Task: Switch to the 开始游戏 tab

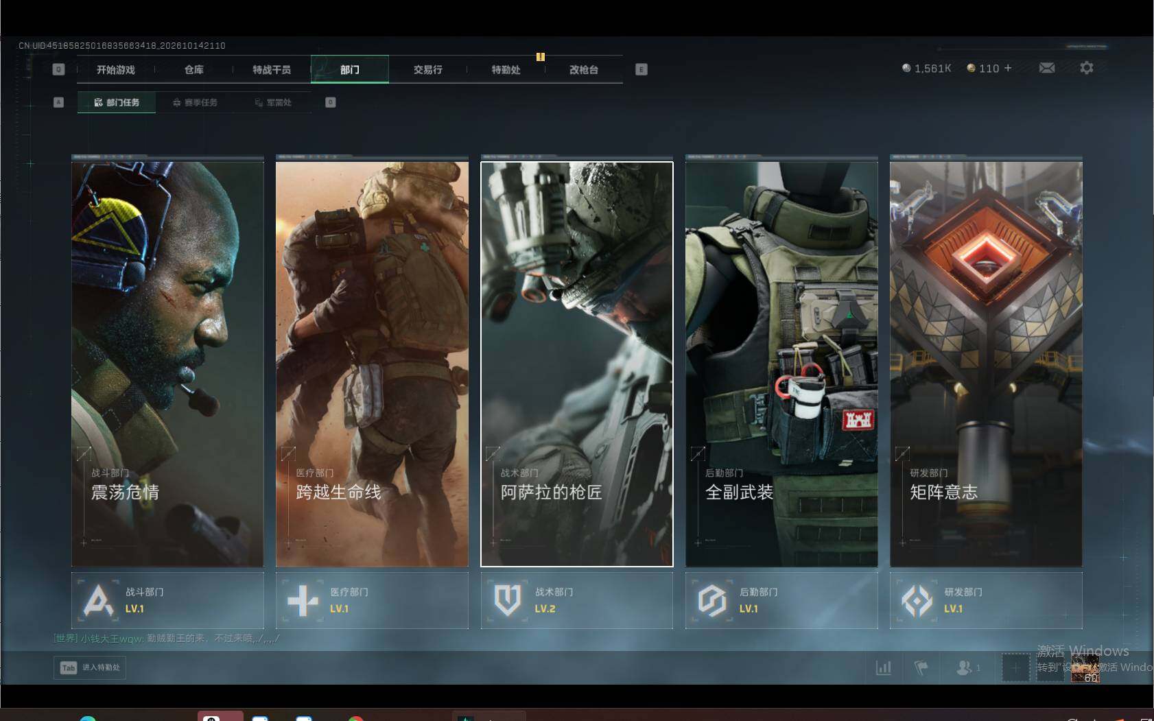Action: tap(116, 69)
